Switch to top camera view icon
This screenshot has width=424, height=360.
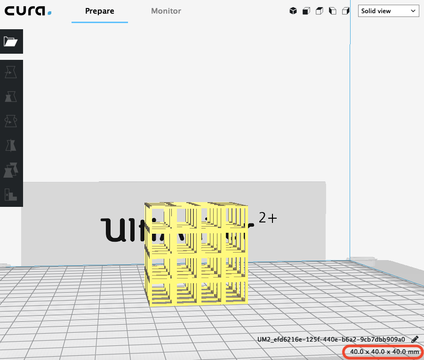pos(320,11)
